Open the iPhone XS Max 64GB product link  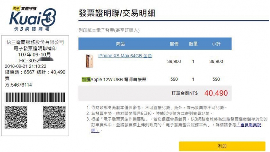click(x=125, y=56)
